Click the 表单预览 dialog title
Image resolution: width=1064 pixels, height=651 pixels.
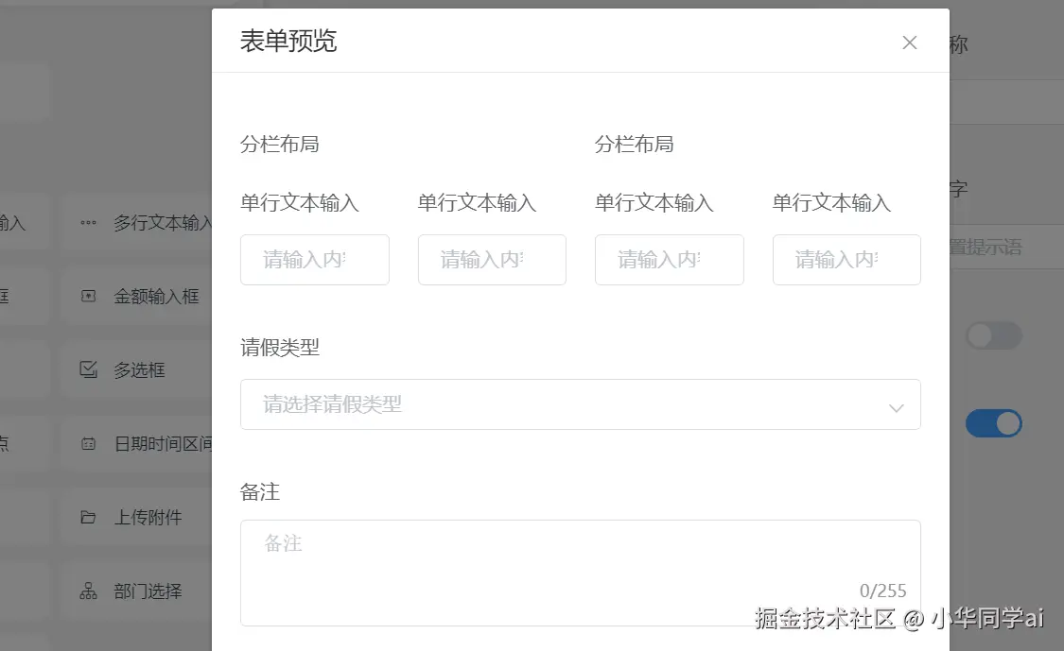288,42
